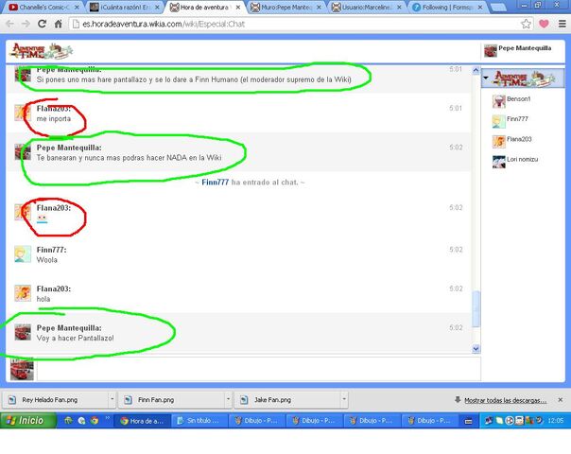This screenshot has height=454, width=571.
Task: Click Mostrar todas las descargas link
Action: (x=506, y=400)
